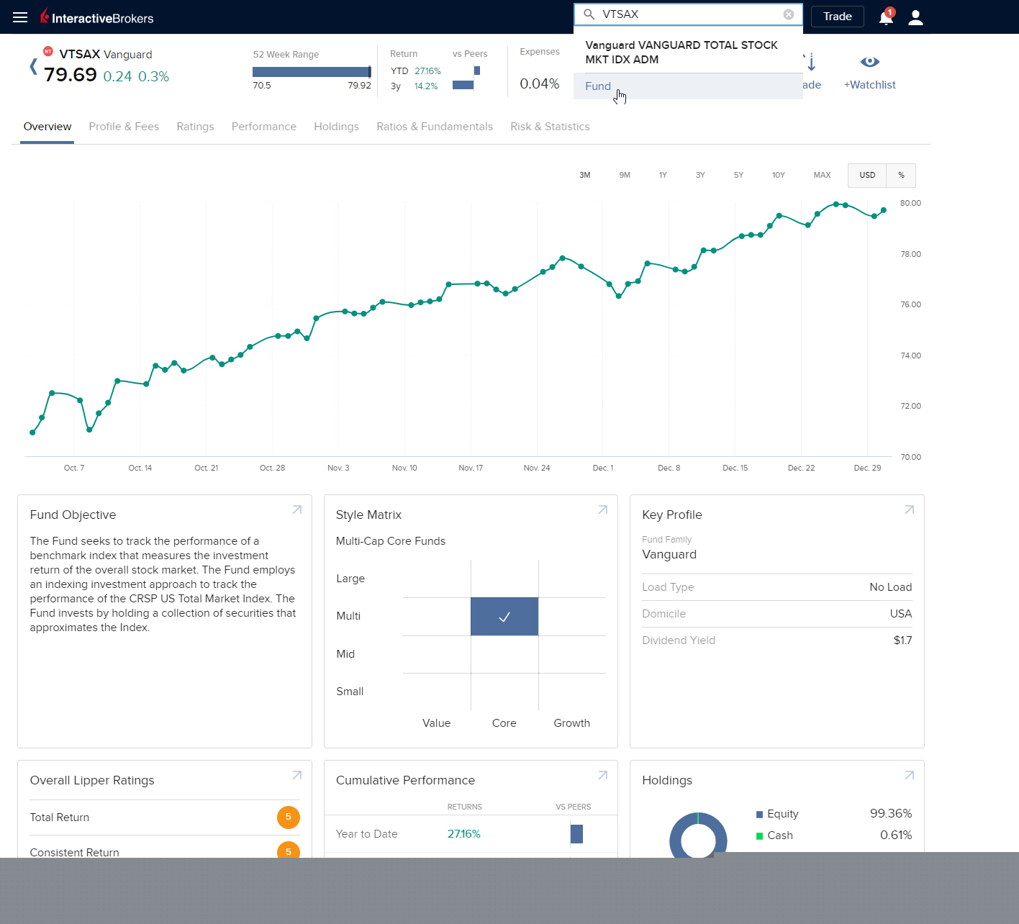Image resolution: width=1019 pixels, height=924 pixels.
Task: Click the Year to Date peers bar
Action: coord(576,834)
